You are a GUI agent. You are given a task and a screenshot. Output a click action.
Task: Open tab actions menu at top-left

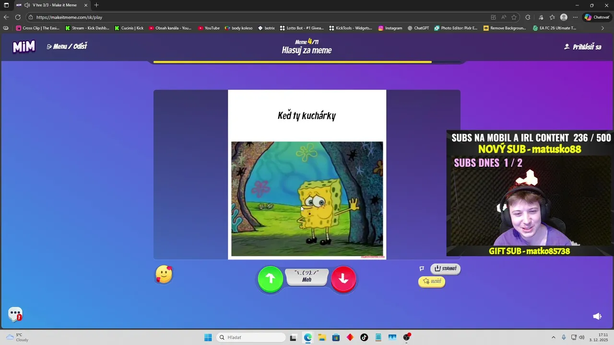pyautogui.click(x=6, y=5)
